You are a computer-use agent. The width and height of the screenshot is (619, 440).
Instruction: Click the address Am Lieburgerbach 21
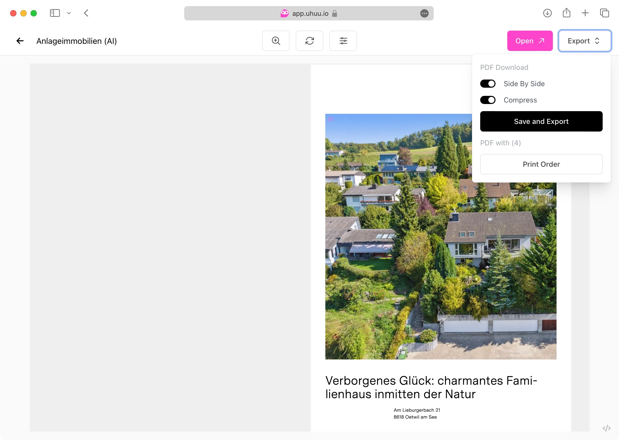point(417,410)
